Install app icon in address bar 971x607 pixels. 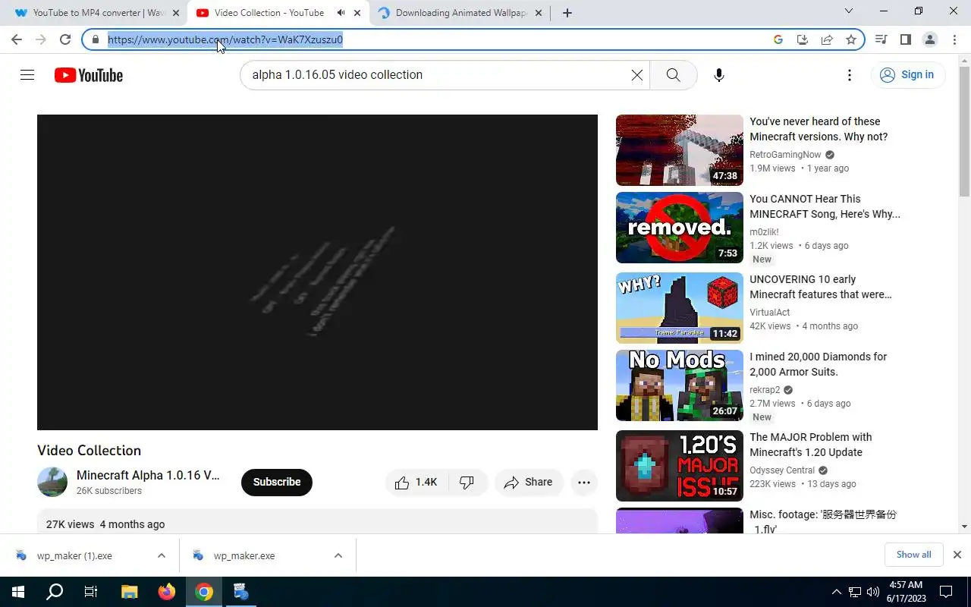click(803, 39)
